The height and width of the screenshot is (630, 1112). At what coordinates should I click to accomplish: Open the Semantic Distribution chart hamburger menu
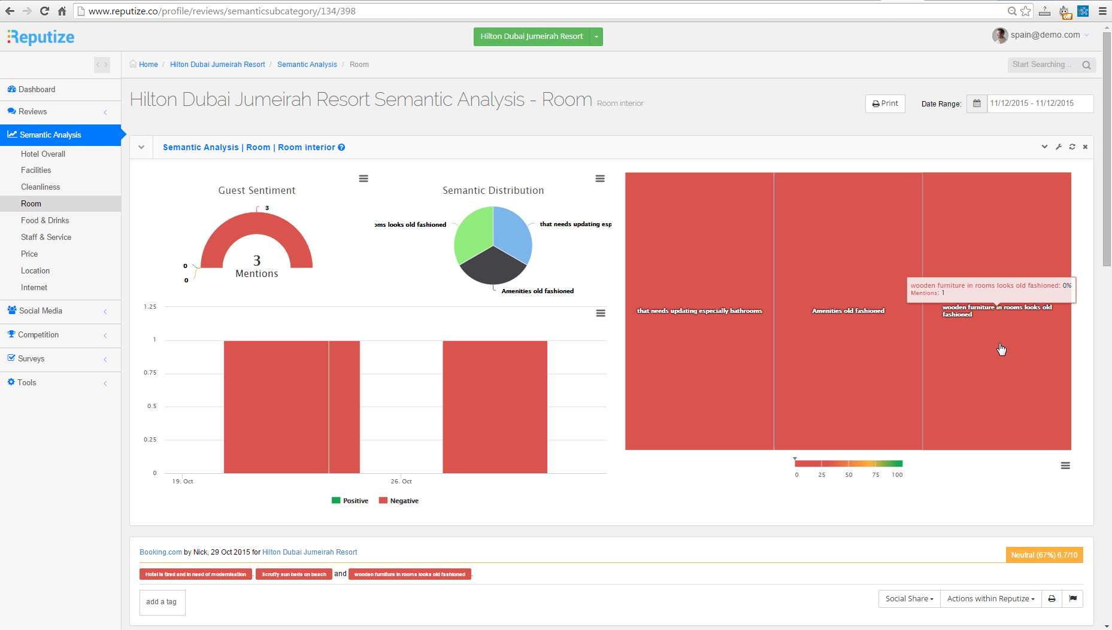(599, 178)
